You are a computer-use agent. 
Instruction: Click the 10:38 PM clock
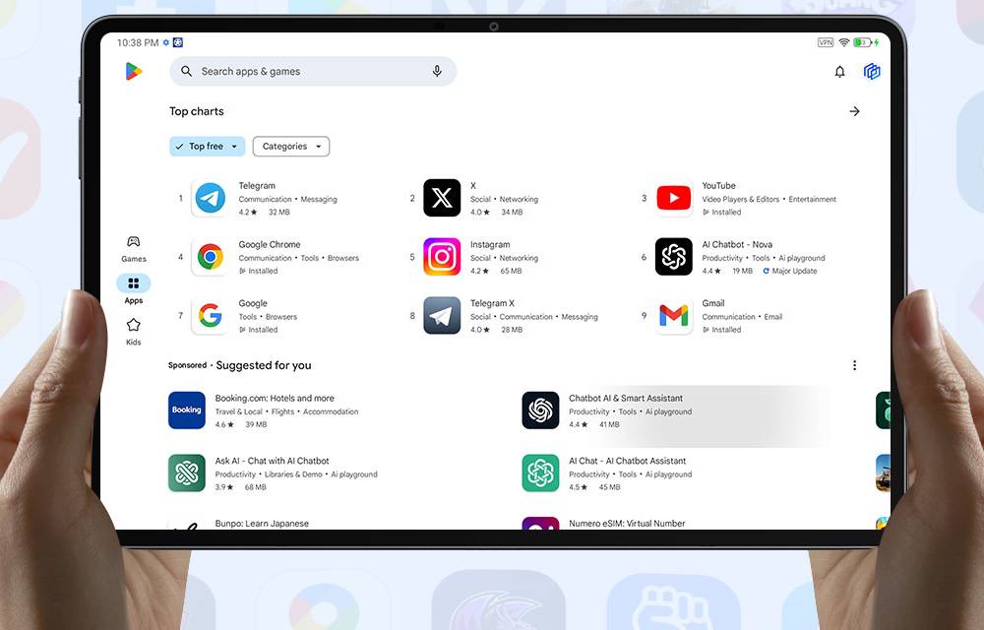[138, 42]
